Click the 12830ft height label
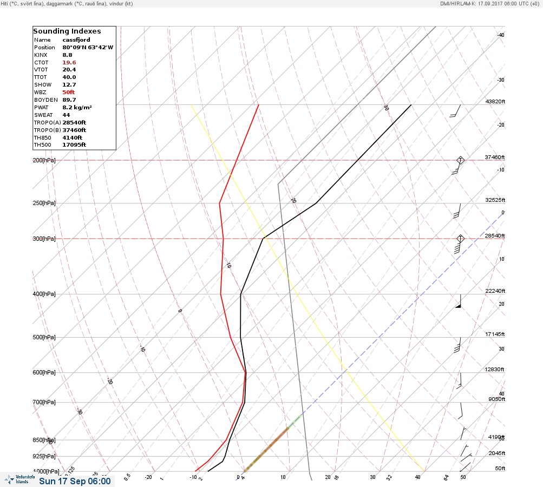543x487 pixels. tap(494, 370)
